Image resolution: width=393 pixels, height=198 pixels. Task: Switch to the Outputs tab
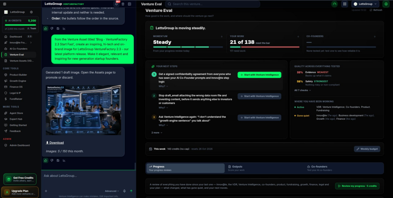[264, 168]
